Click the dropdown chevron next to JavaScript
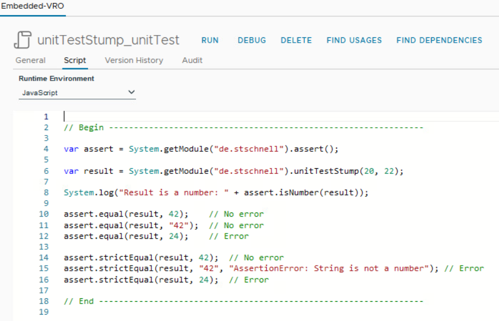The image size is (499, 321). [131, 92]
